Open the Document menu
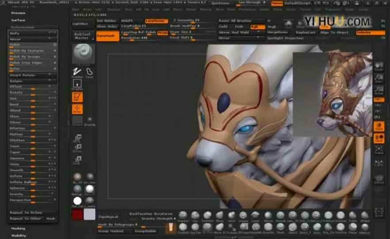The height and width of the screenshot is (239, 390). point(113,9)
